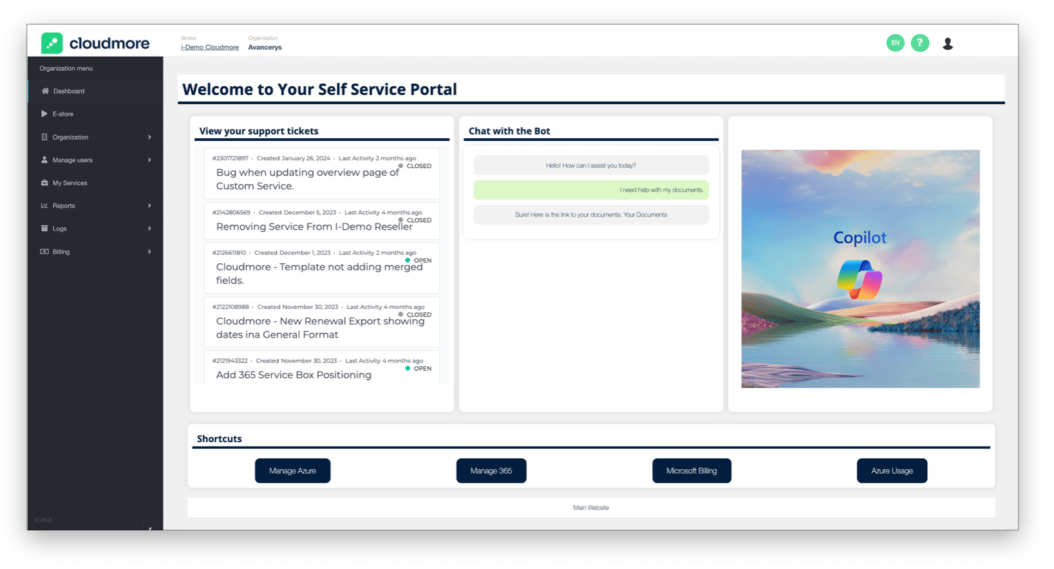1054x569 pixels.
Task: Click the Copilot banner image
Action: tap(860, 268)
